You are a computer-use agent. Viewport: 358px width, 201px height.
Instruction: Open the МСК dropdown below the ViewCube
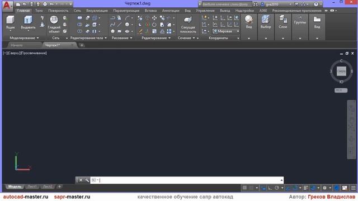[341, 90]
